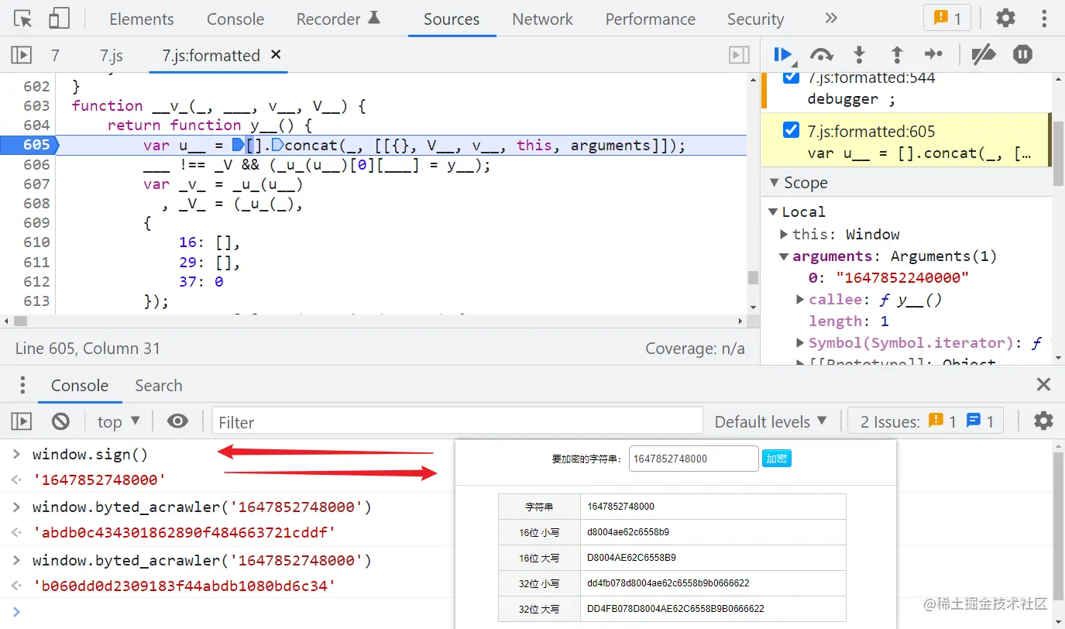Step out of current function
The height and width of the screenshot is (629, 1065).
pyautogui.click(x=897, y=54)
